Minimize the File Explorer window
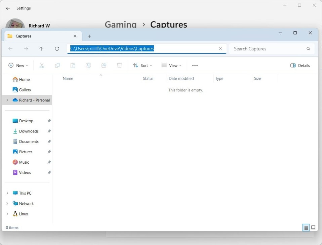The width and height of the screenshot is (322, 245). [280, 33]
